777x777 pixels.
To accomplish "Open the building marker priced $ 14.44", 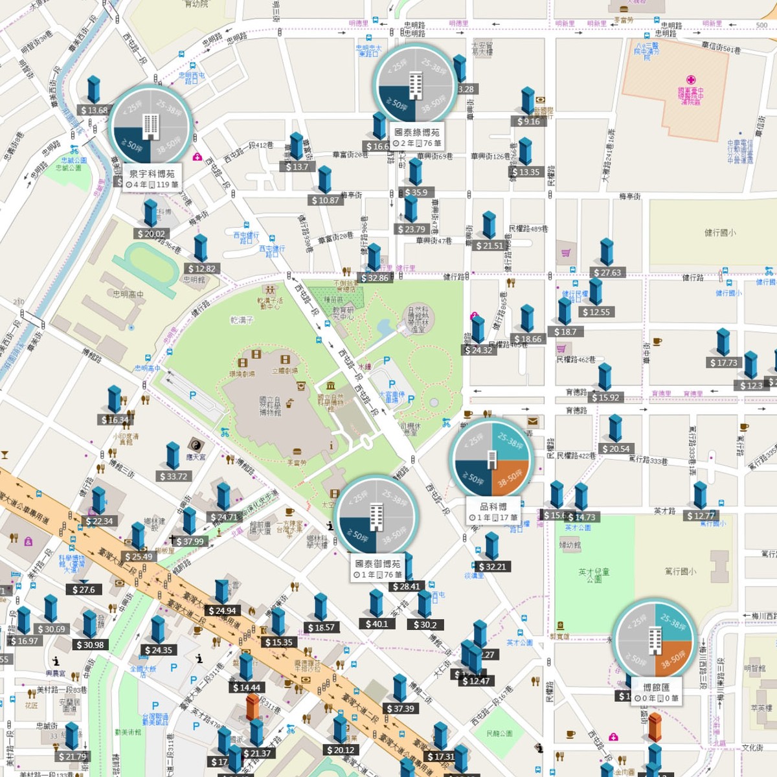I will click(246, 668).
